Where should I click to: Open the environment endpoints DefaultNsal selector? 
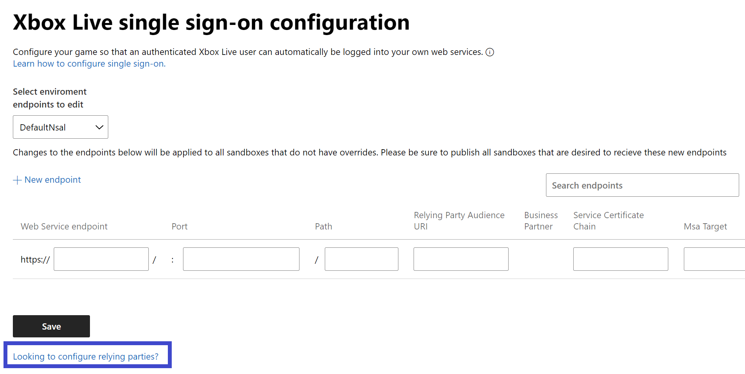click(60, 127)
